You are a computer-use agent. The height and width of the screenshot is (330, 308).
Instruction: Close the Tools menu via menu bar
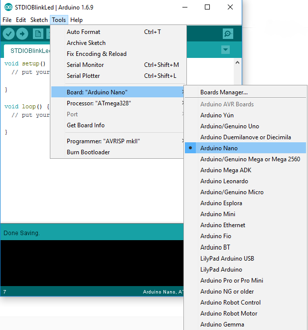[x=59, y=20]
